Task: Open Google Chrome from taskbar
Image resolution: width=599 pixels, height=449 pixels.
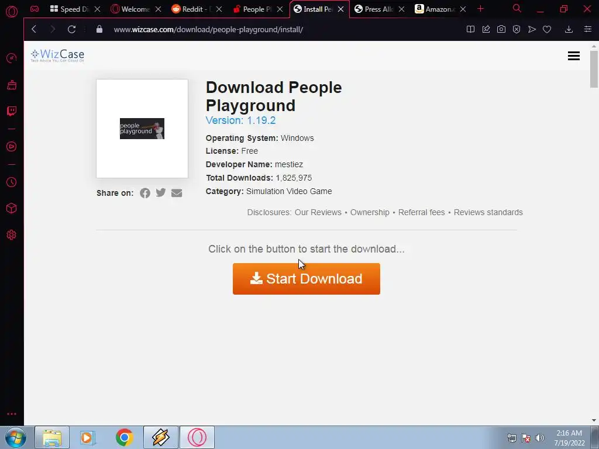Action: pyautogui.click(x=125, y=437)
